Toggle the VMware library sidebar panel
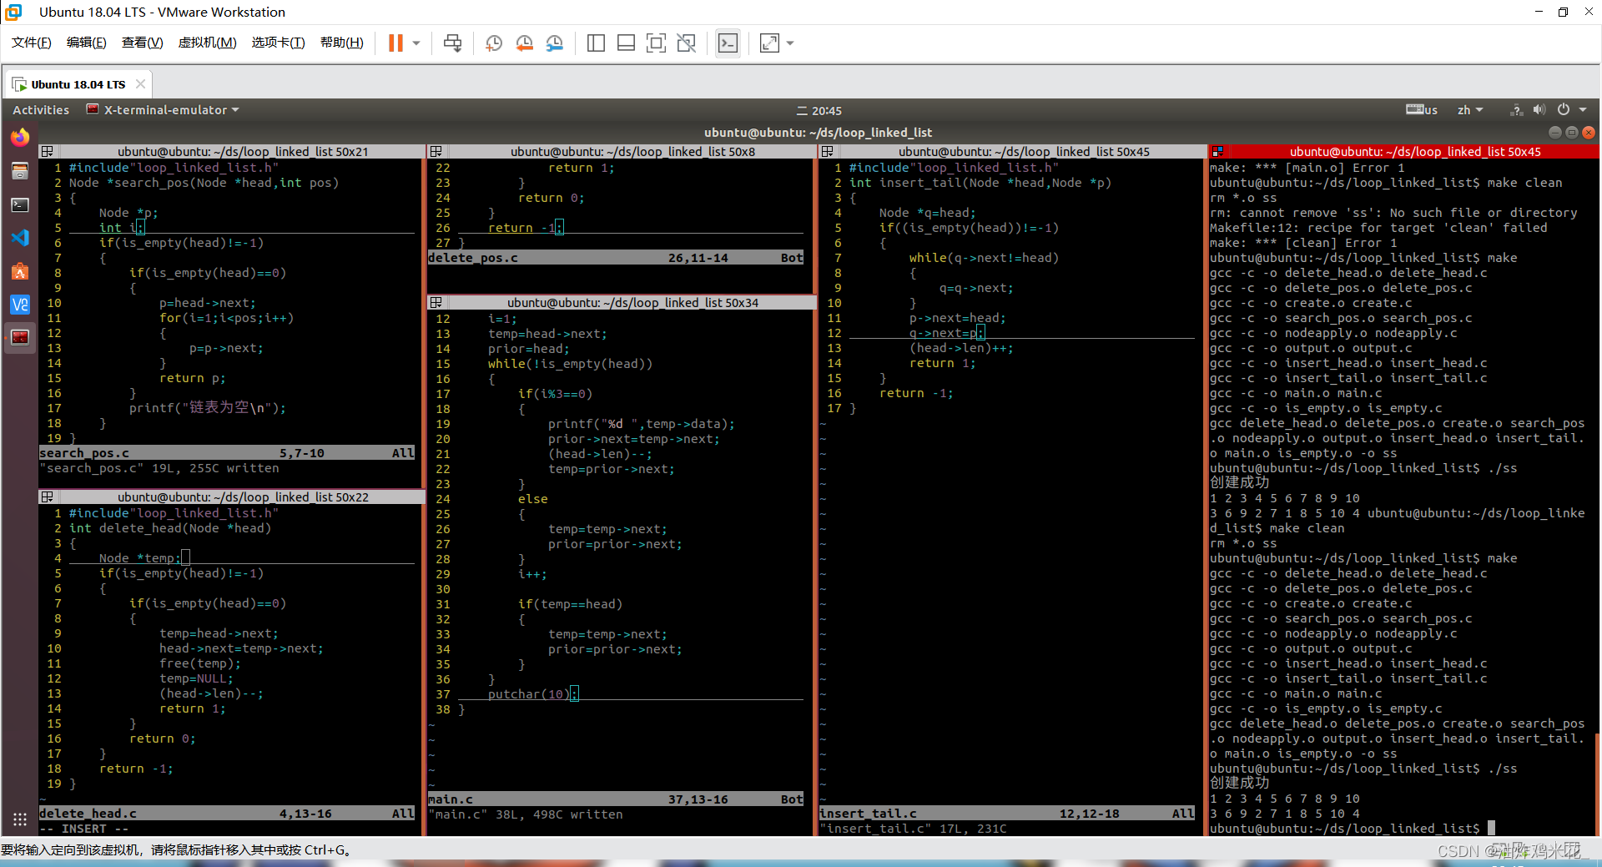1602x867 pixels. point(596,43)
